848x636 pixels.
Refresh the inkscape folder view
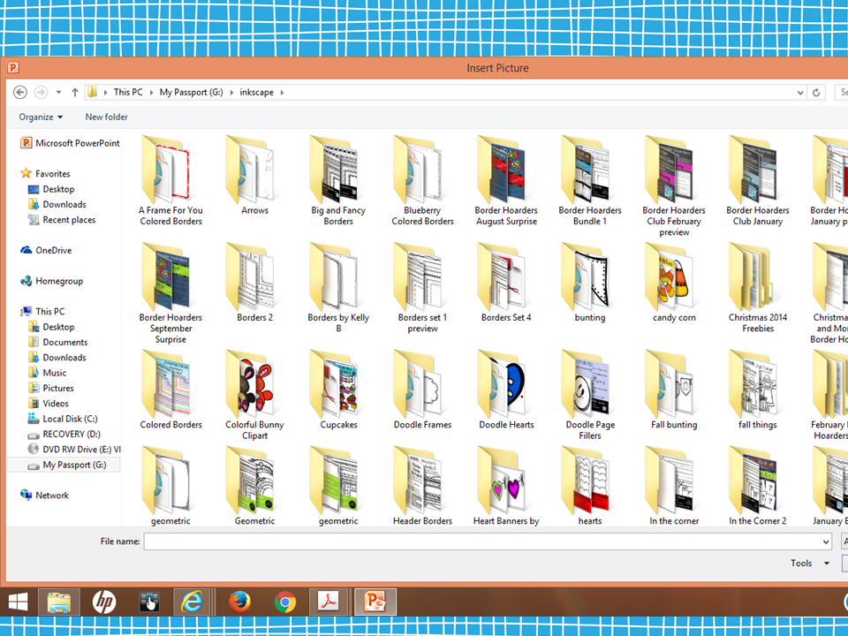point(814,92)
